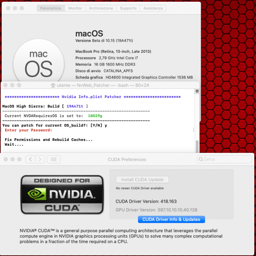Click the round macOS logo image
Screen dimensions: 256x256
click(39, 62)
